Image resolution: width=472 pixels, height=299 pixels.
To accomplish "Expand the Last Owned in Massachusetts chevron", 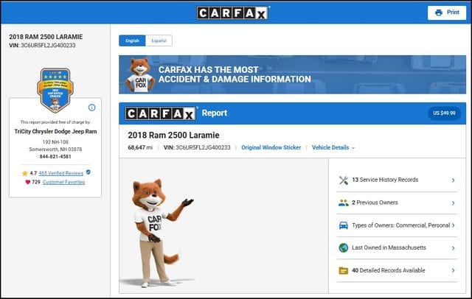I will point(453,248).
